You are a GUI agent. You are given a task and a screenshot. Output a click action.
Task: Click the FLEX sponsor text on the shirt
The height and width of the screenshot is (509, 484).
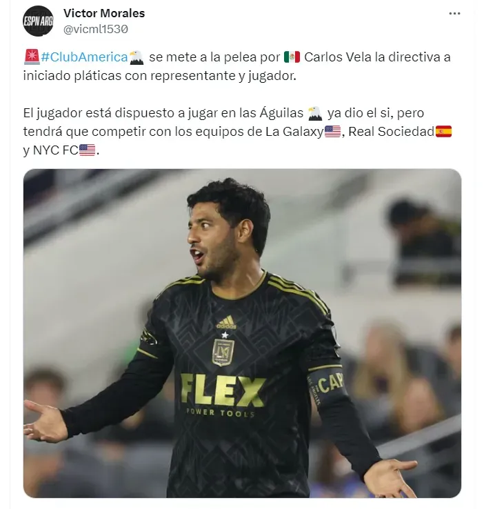point(223,390)
